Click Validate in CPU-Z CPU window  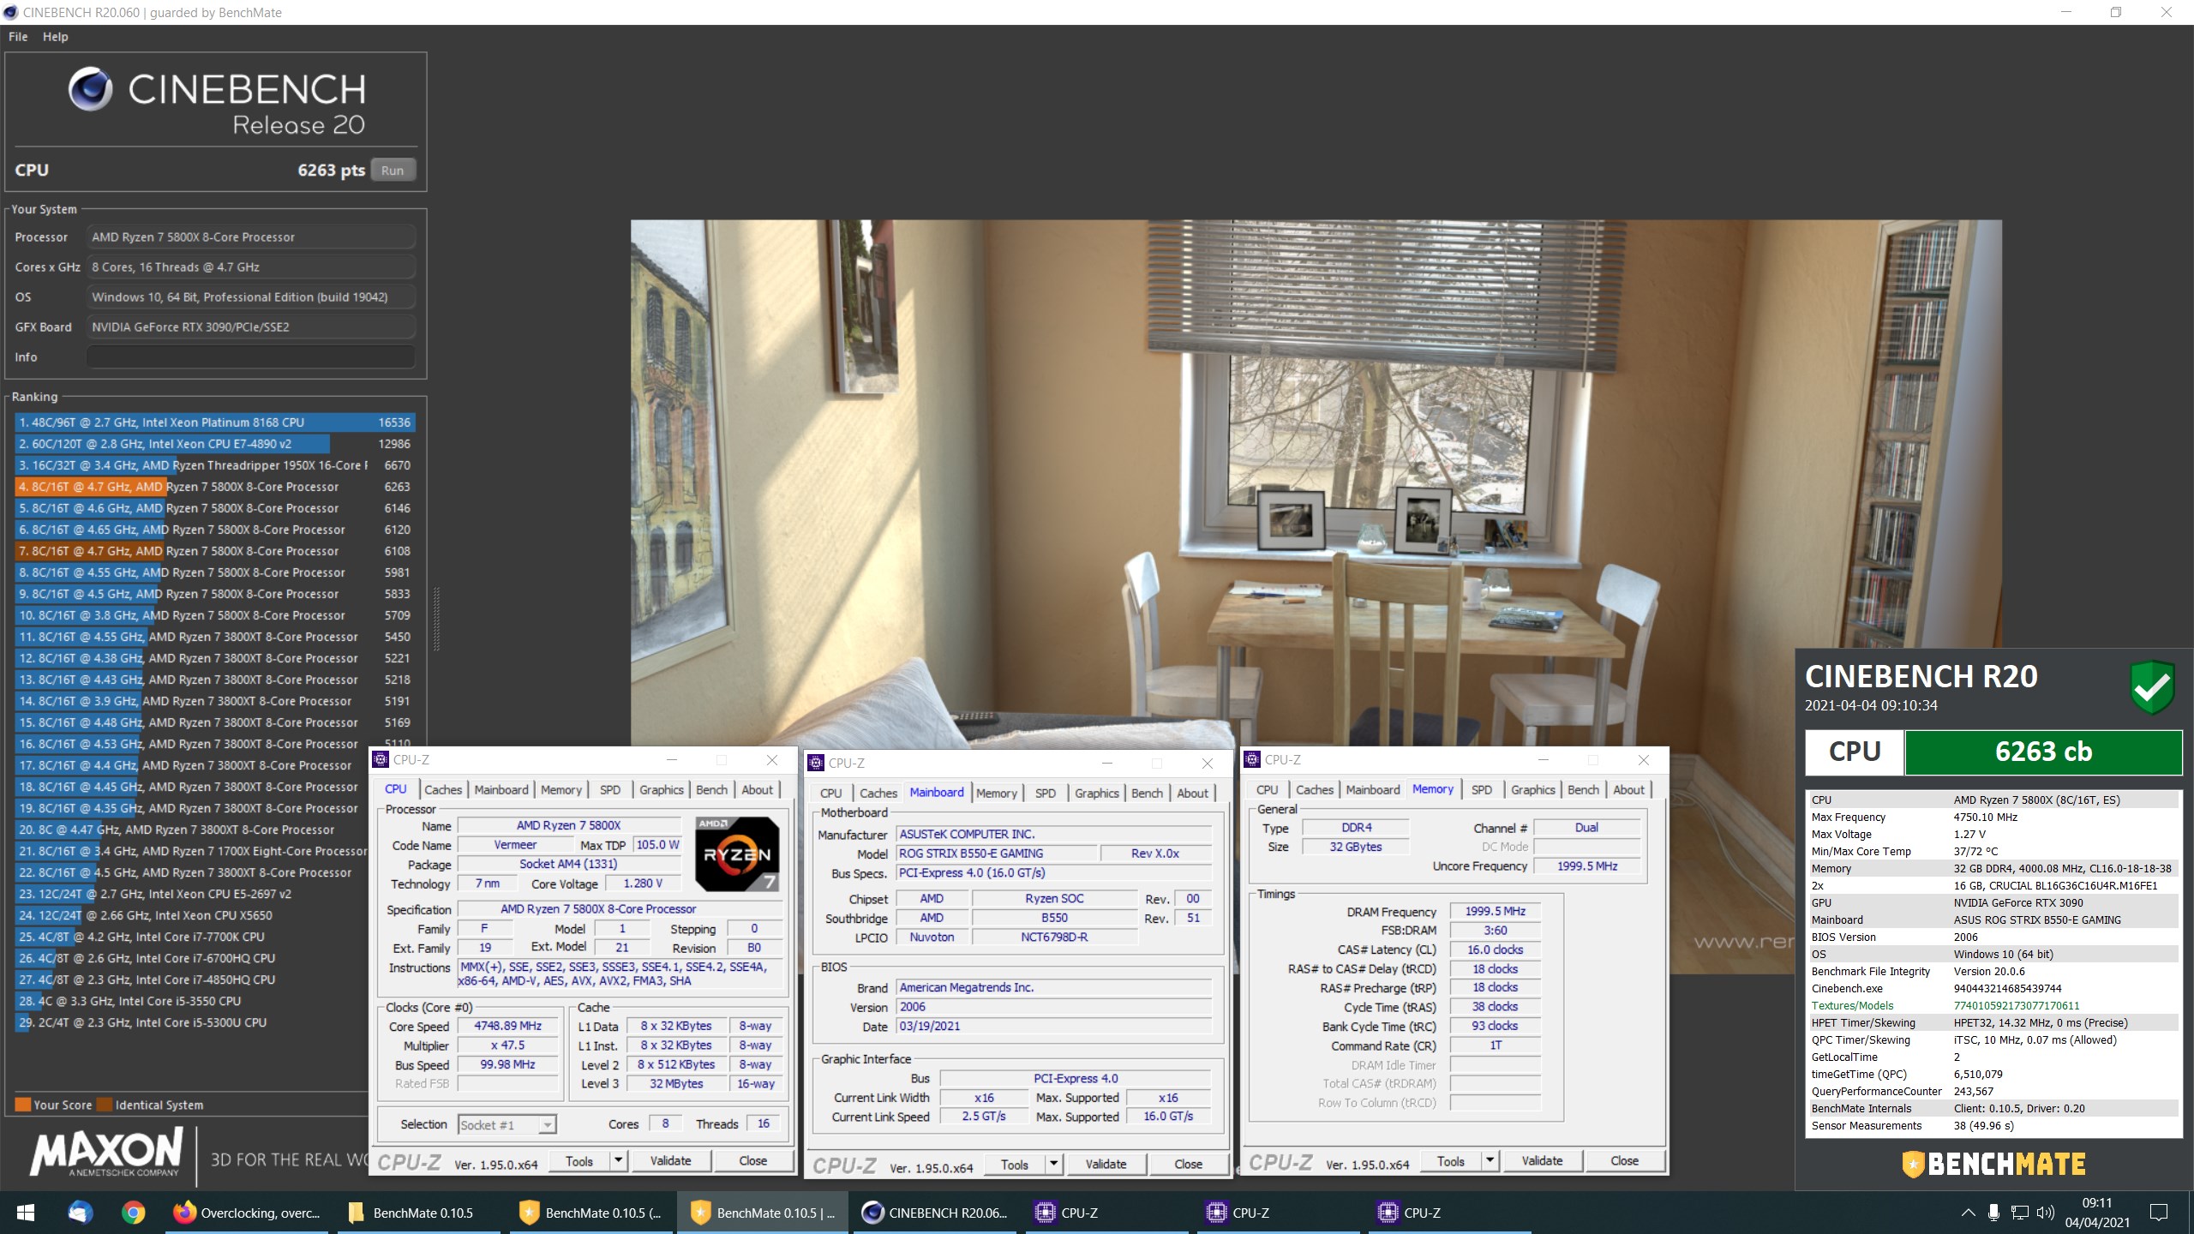(670, 1160)
